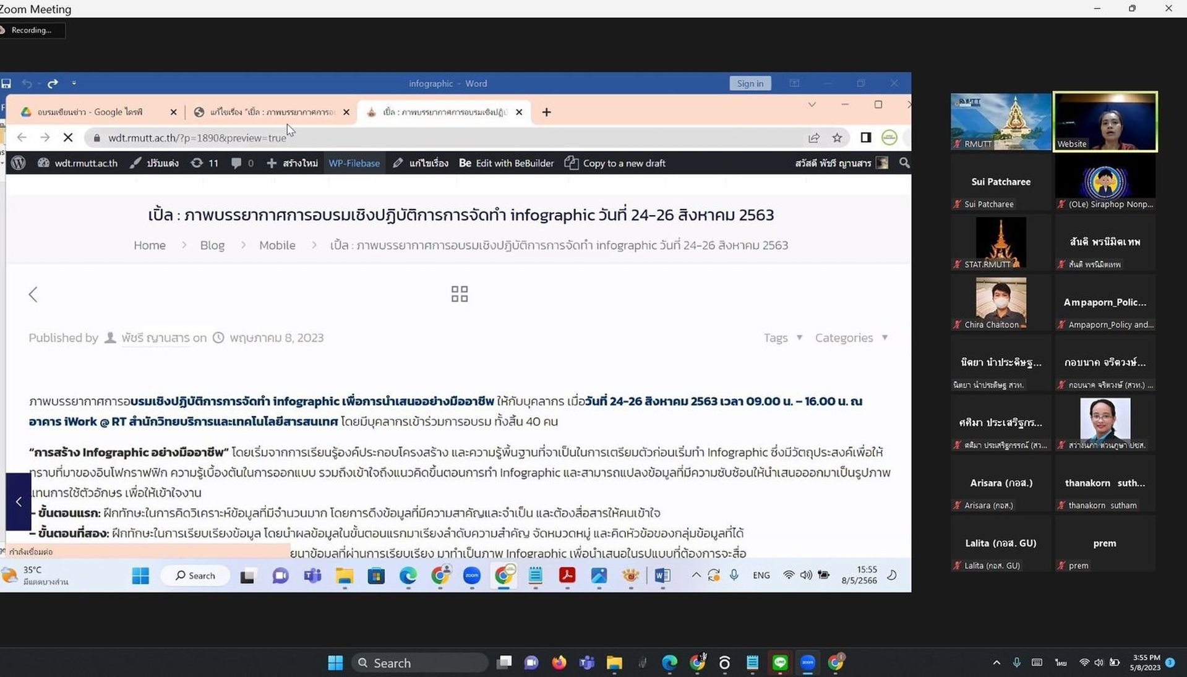Click Copy to a new draft
This screenshot has width=1187, height=677.
[x=615, y=163]
